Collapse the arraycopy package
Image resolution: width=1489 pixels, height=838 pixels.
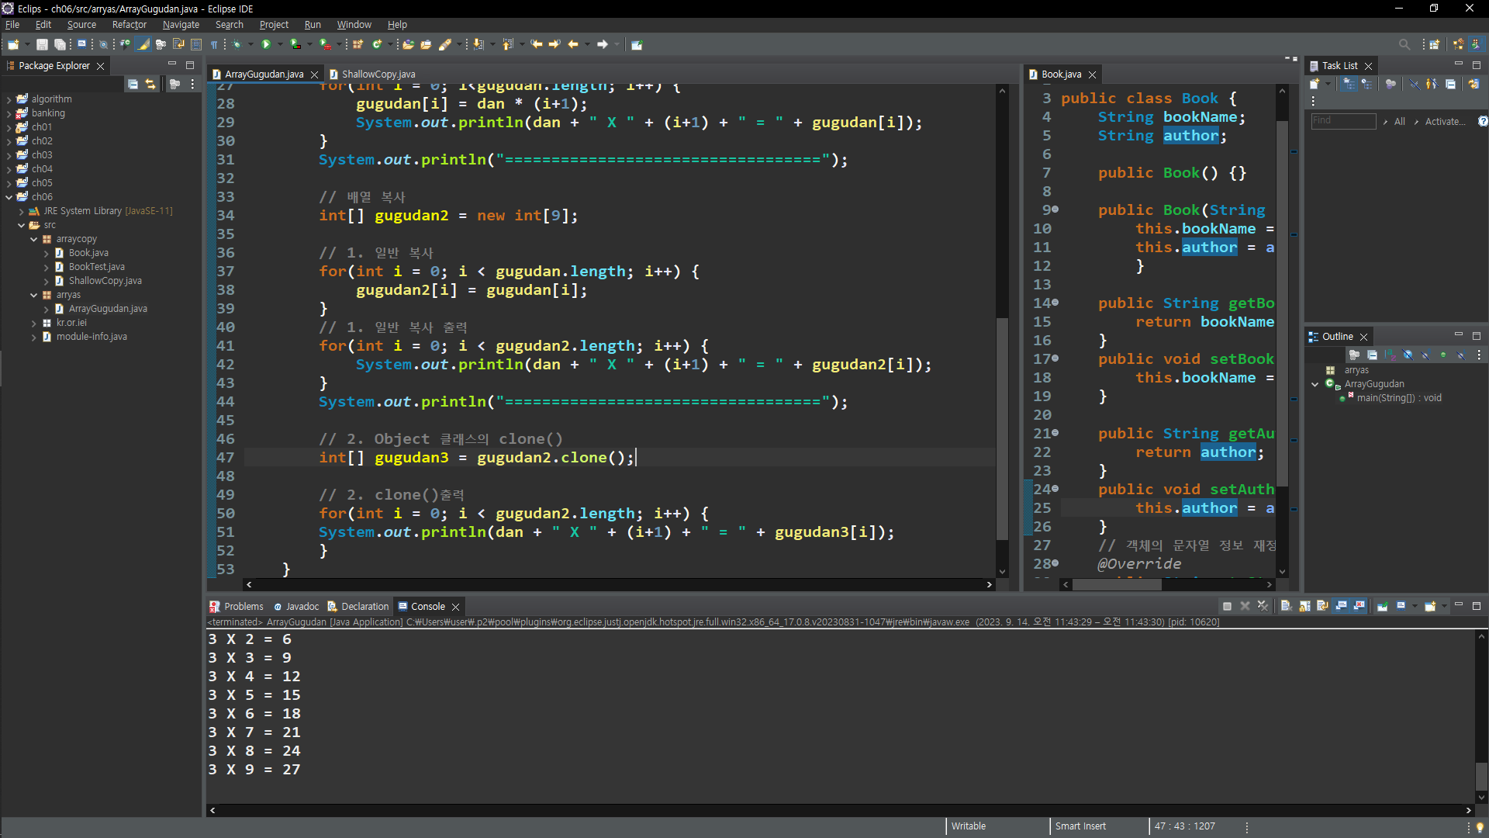tap(33, 240)
